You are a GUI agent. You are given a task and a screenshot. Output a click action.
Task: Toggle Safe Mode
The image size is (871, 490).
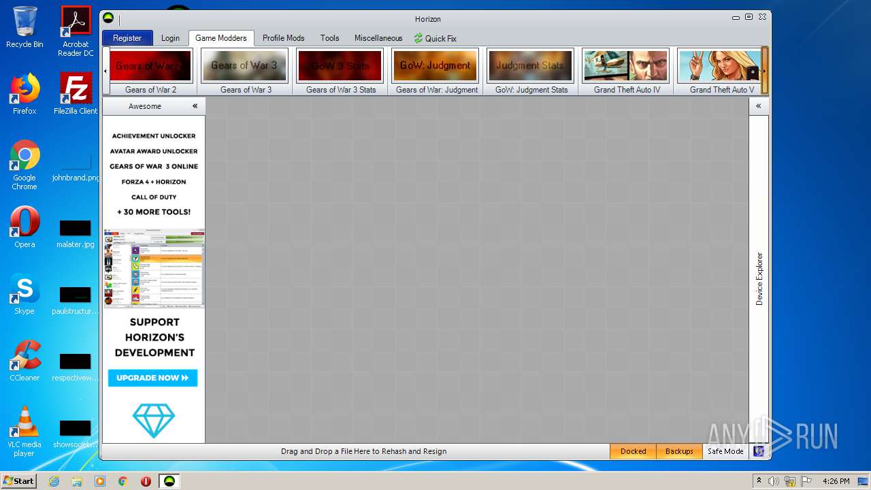[x=725, y=451]
